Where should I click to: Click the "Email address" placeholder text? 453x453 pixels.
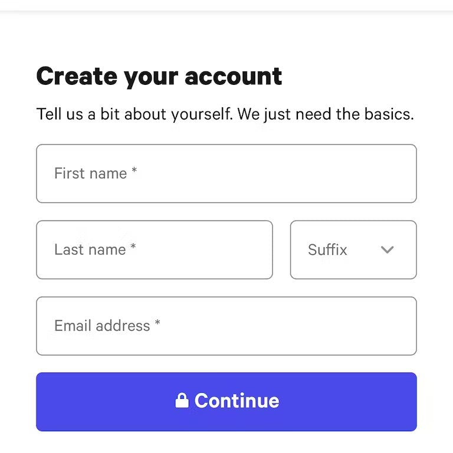tap(102, 326)
